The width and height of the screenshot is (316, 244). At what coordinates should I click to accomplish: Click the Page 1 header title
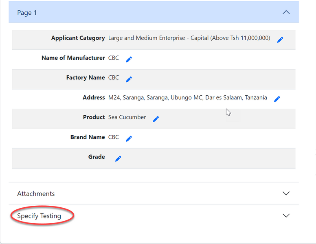[x=27, y=13]
